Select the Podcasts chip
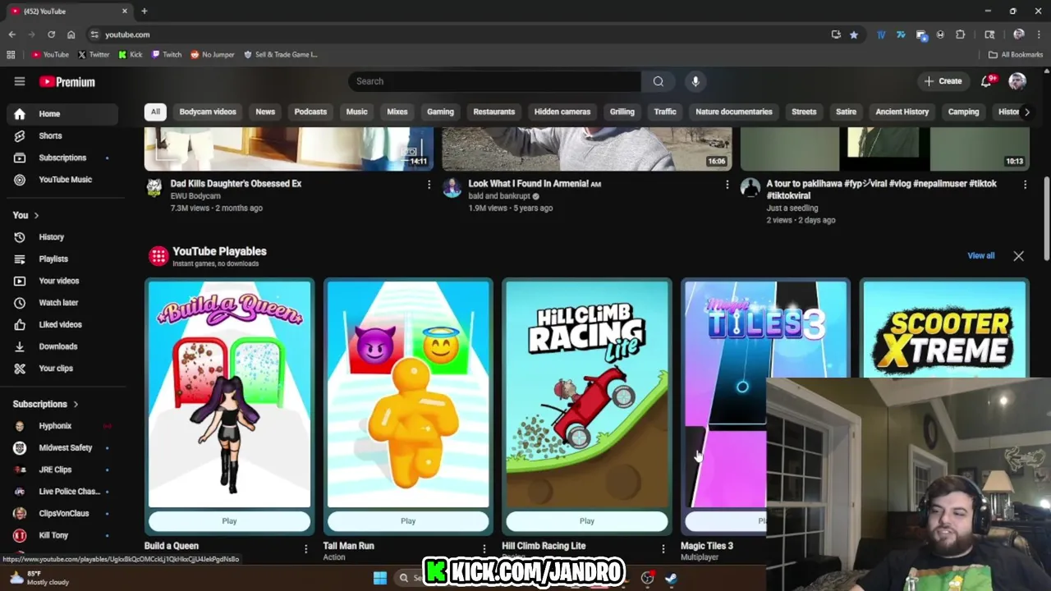The width and height of the screenshot is (1051, 591). [x=310, y=112]
